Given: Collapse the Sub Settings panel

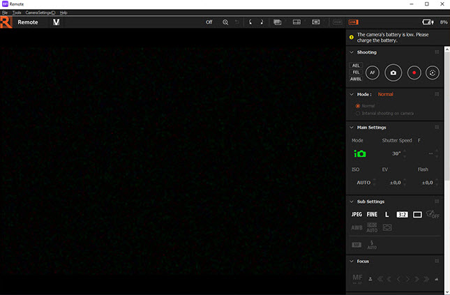Looking at the screenshot, I should [352, 202].
